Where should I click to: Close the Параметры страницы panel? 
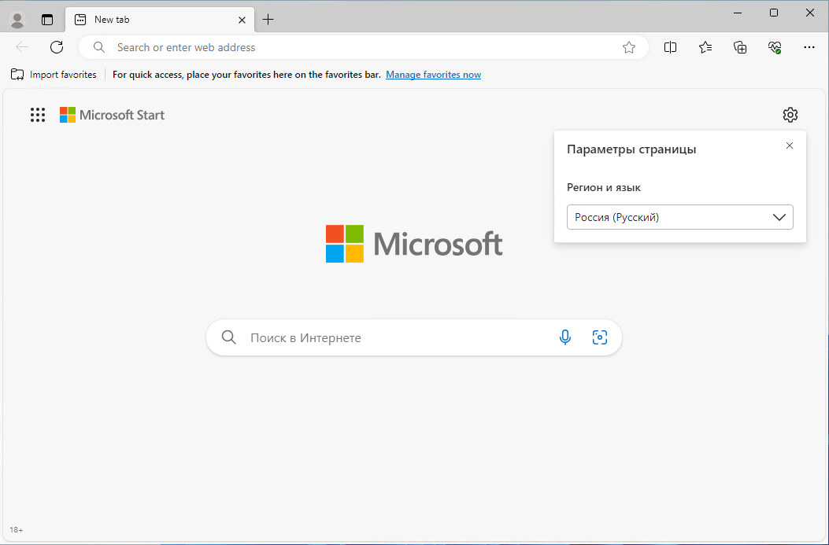pyautogui.click(x=790, y=145)
